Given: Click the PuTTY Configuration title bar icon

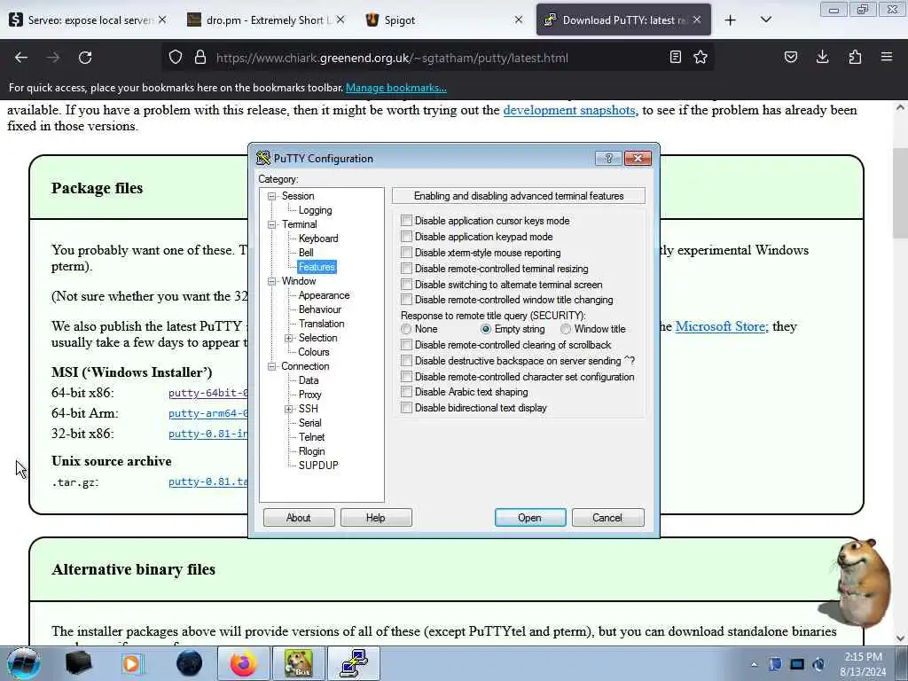Looking at the screenshot, I should [263, 158].
